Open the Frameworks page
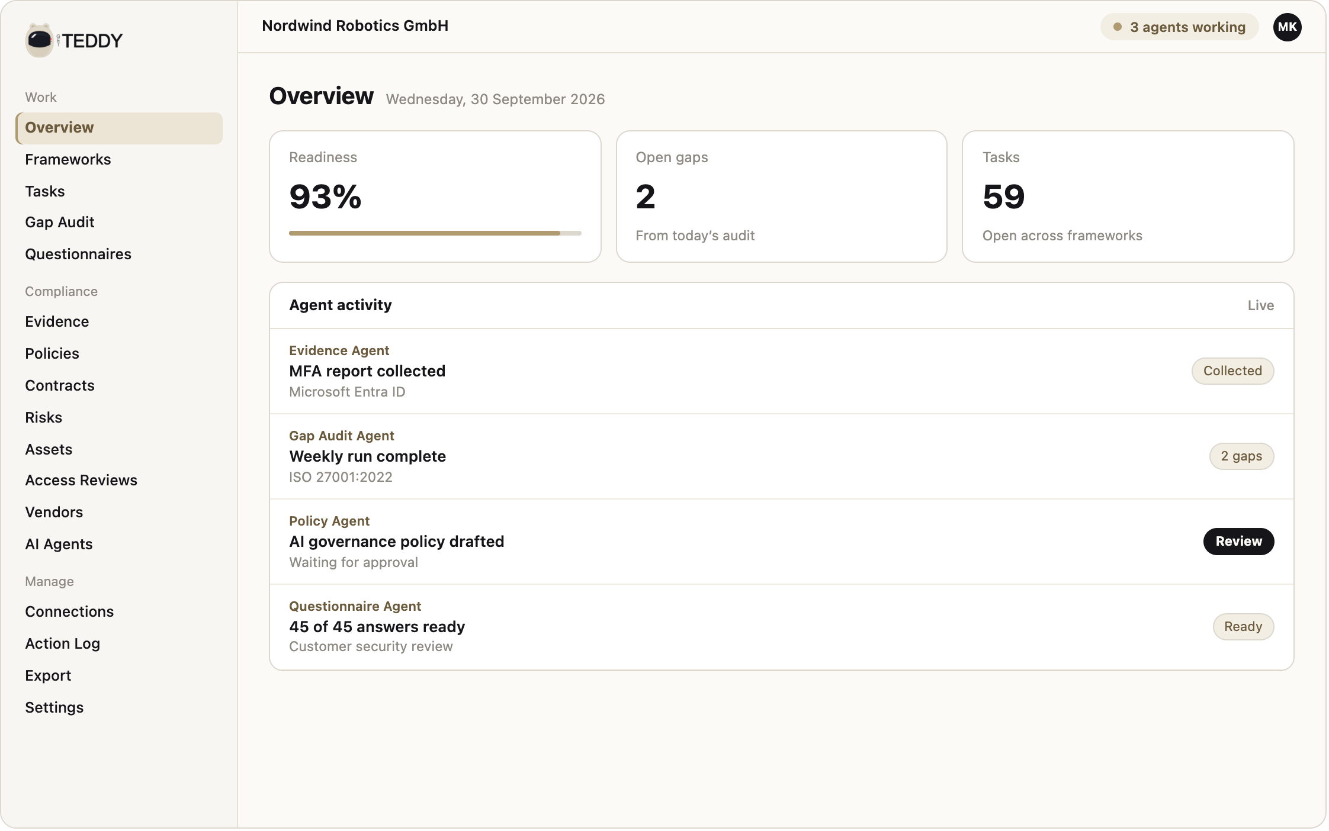The image size is (1329, 831). tap(68, 159)
